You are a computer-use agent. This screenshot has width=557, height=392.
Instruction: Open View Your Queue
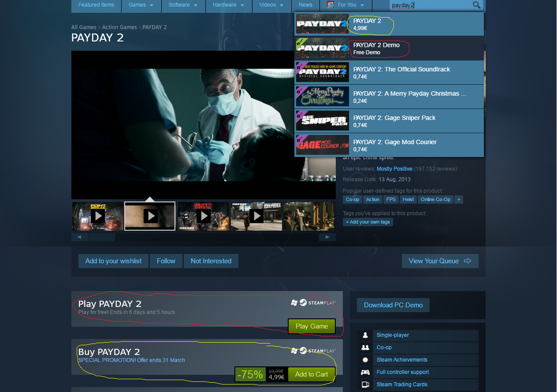[440, 261]
